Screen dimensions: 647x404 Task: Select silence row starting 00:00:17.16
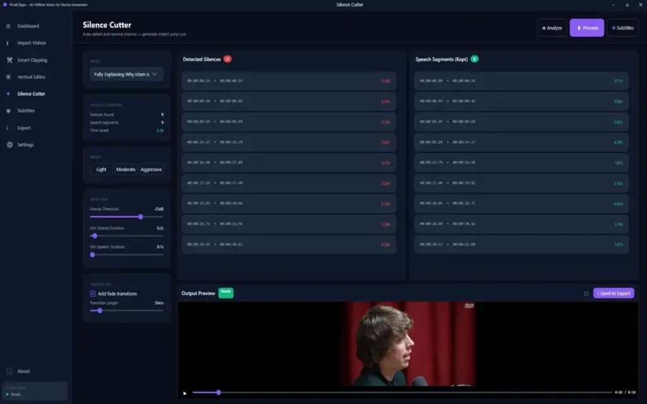click(x=288, y=183)
